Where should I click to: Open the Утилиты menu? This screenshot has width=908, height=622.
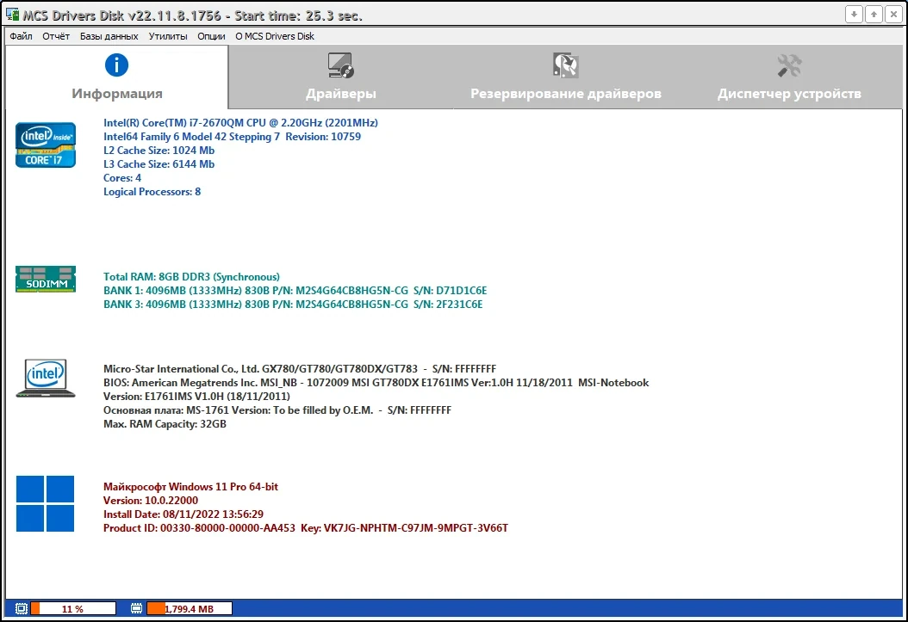click(168, 36)
